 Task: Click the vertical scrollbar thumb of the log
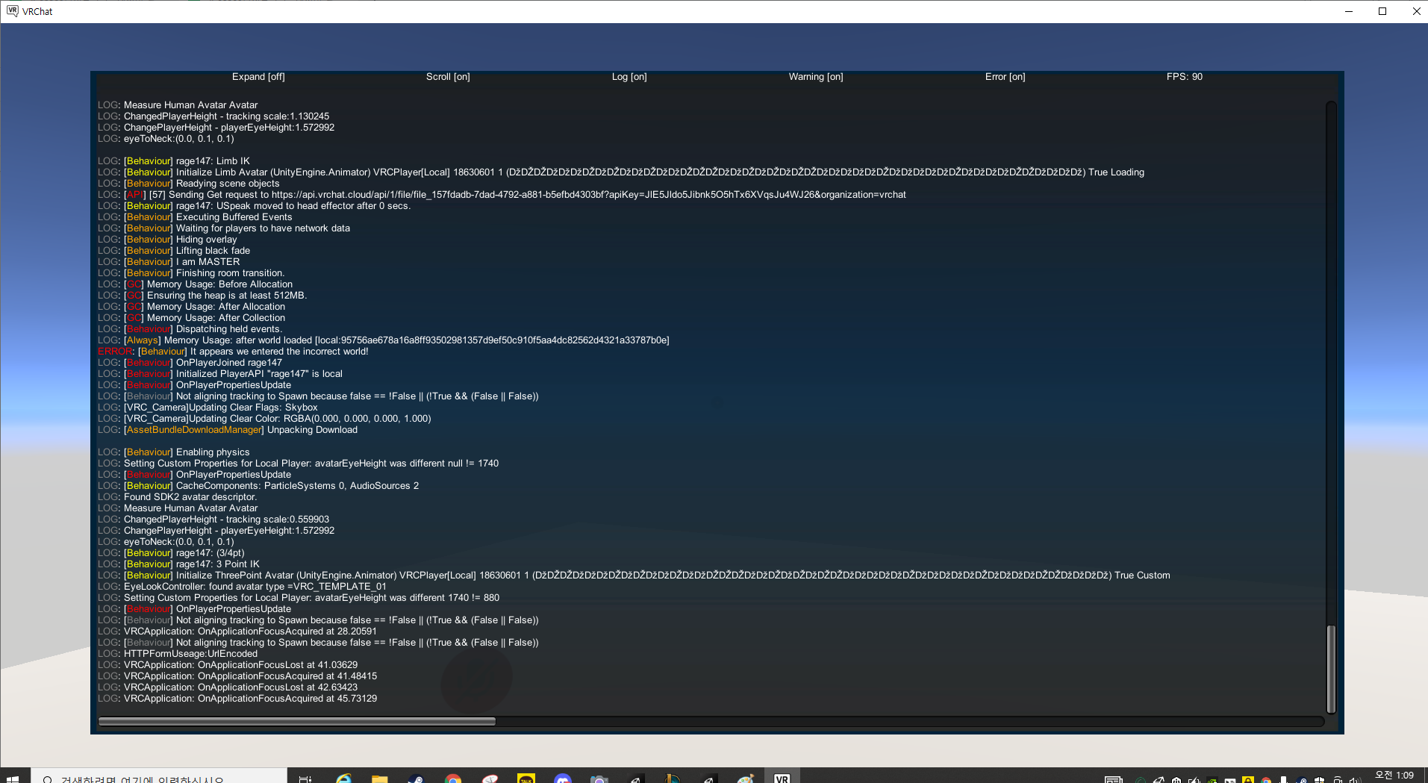click(x=1330, y=669)
